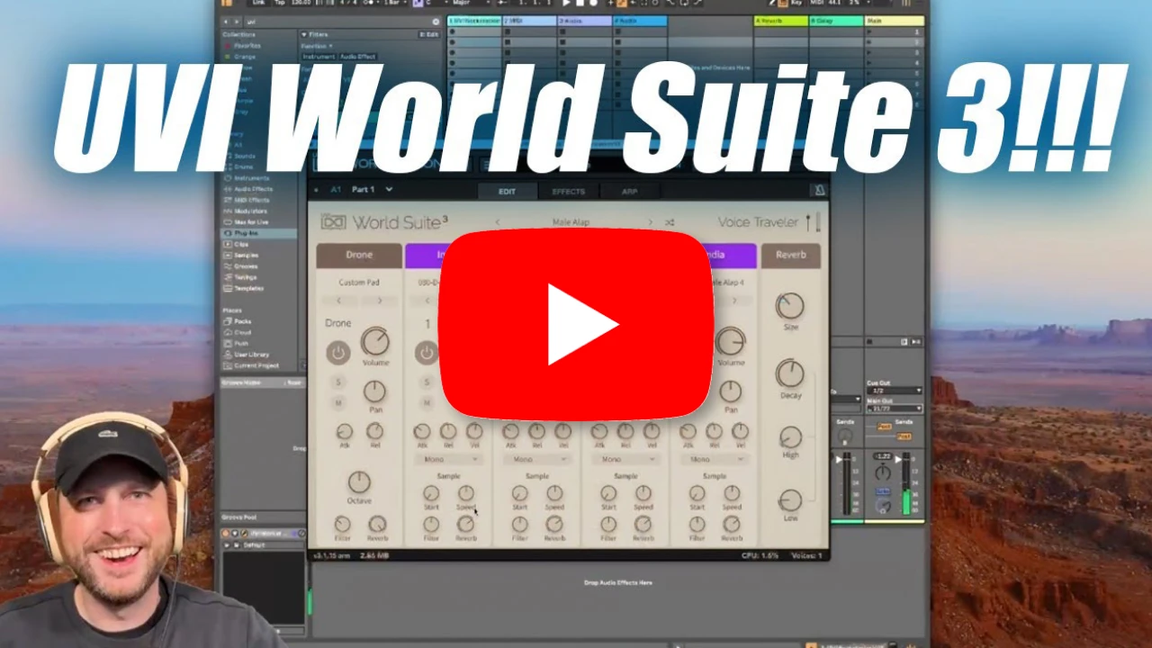
Task: Toggle the Instrument filter tag
Action: (319, 57)
